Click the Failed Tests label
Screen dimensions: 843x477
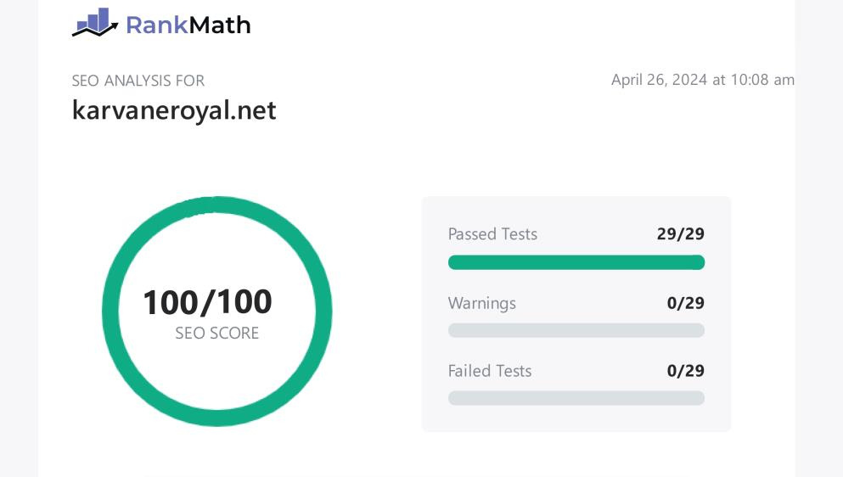click(x=489, y=371)
